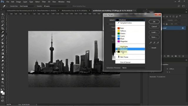
Task: Click the Subtract from Sample eyedropper icon
Action: [x=158, y=43]
